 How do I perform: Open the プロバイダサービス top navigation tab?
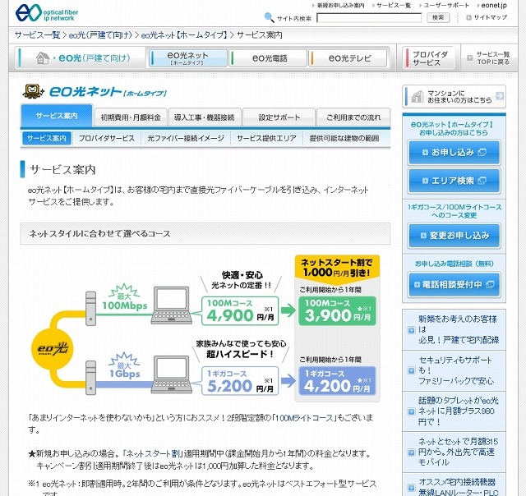coord(429,58)
